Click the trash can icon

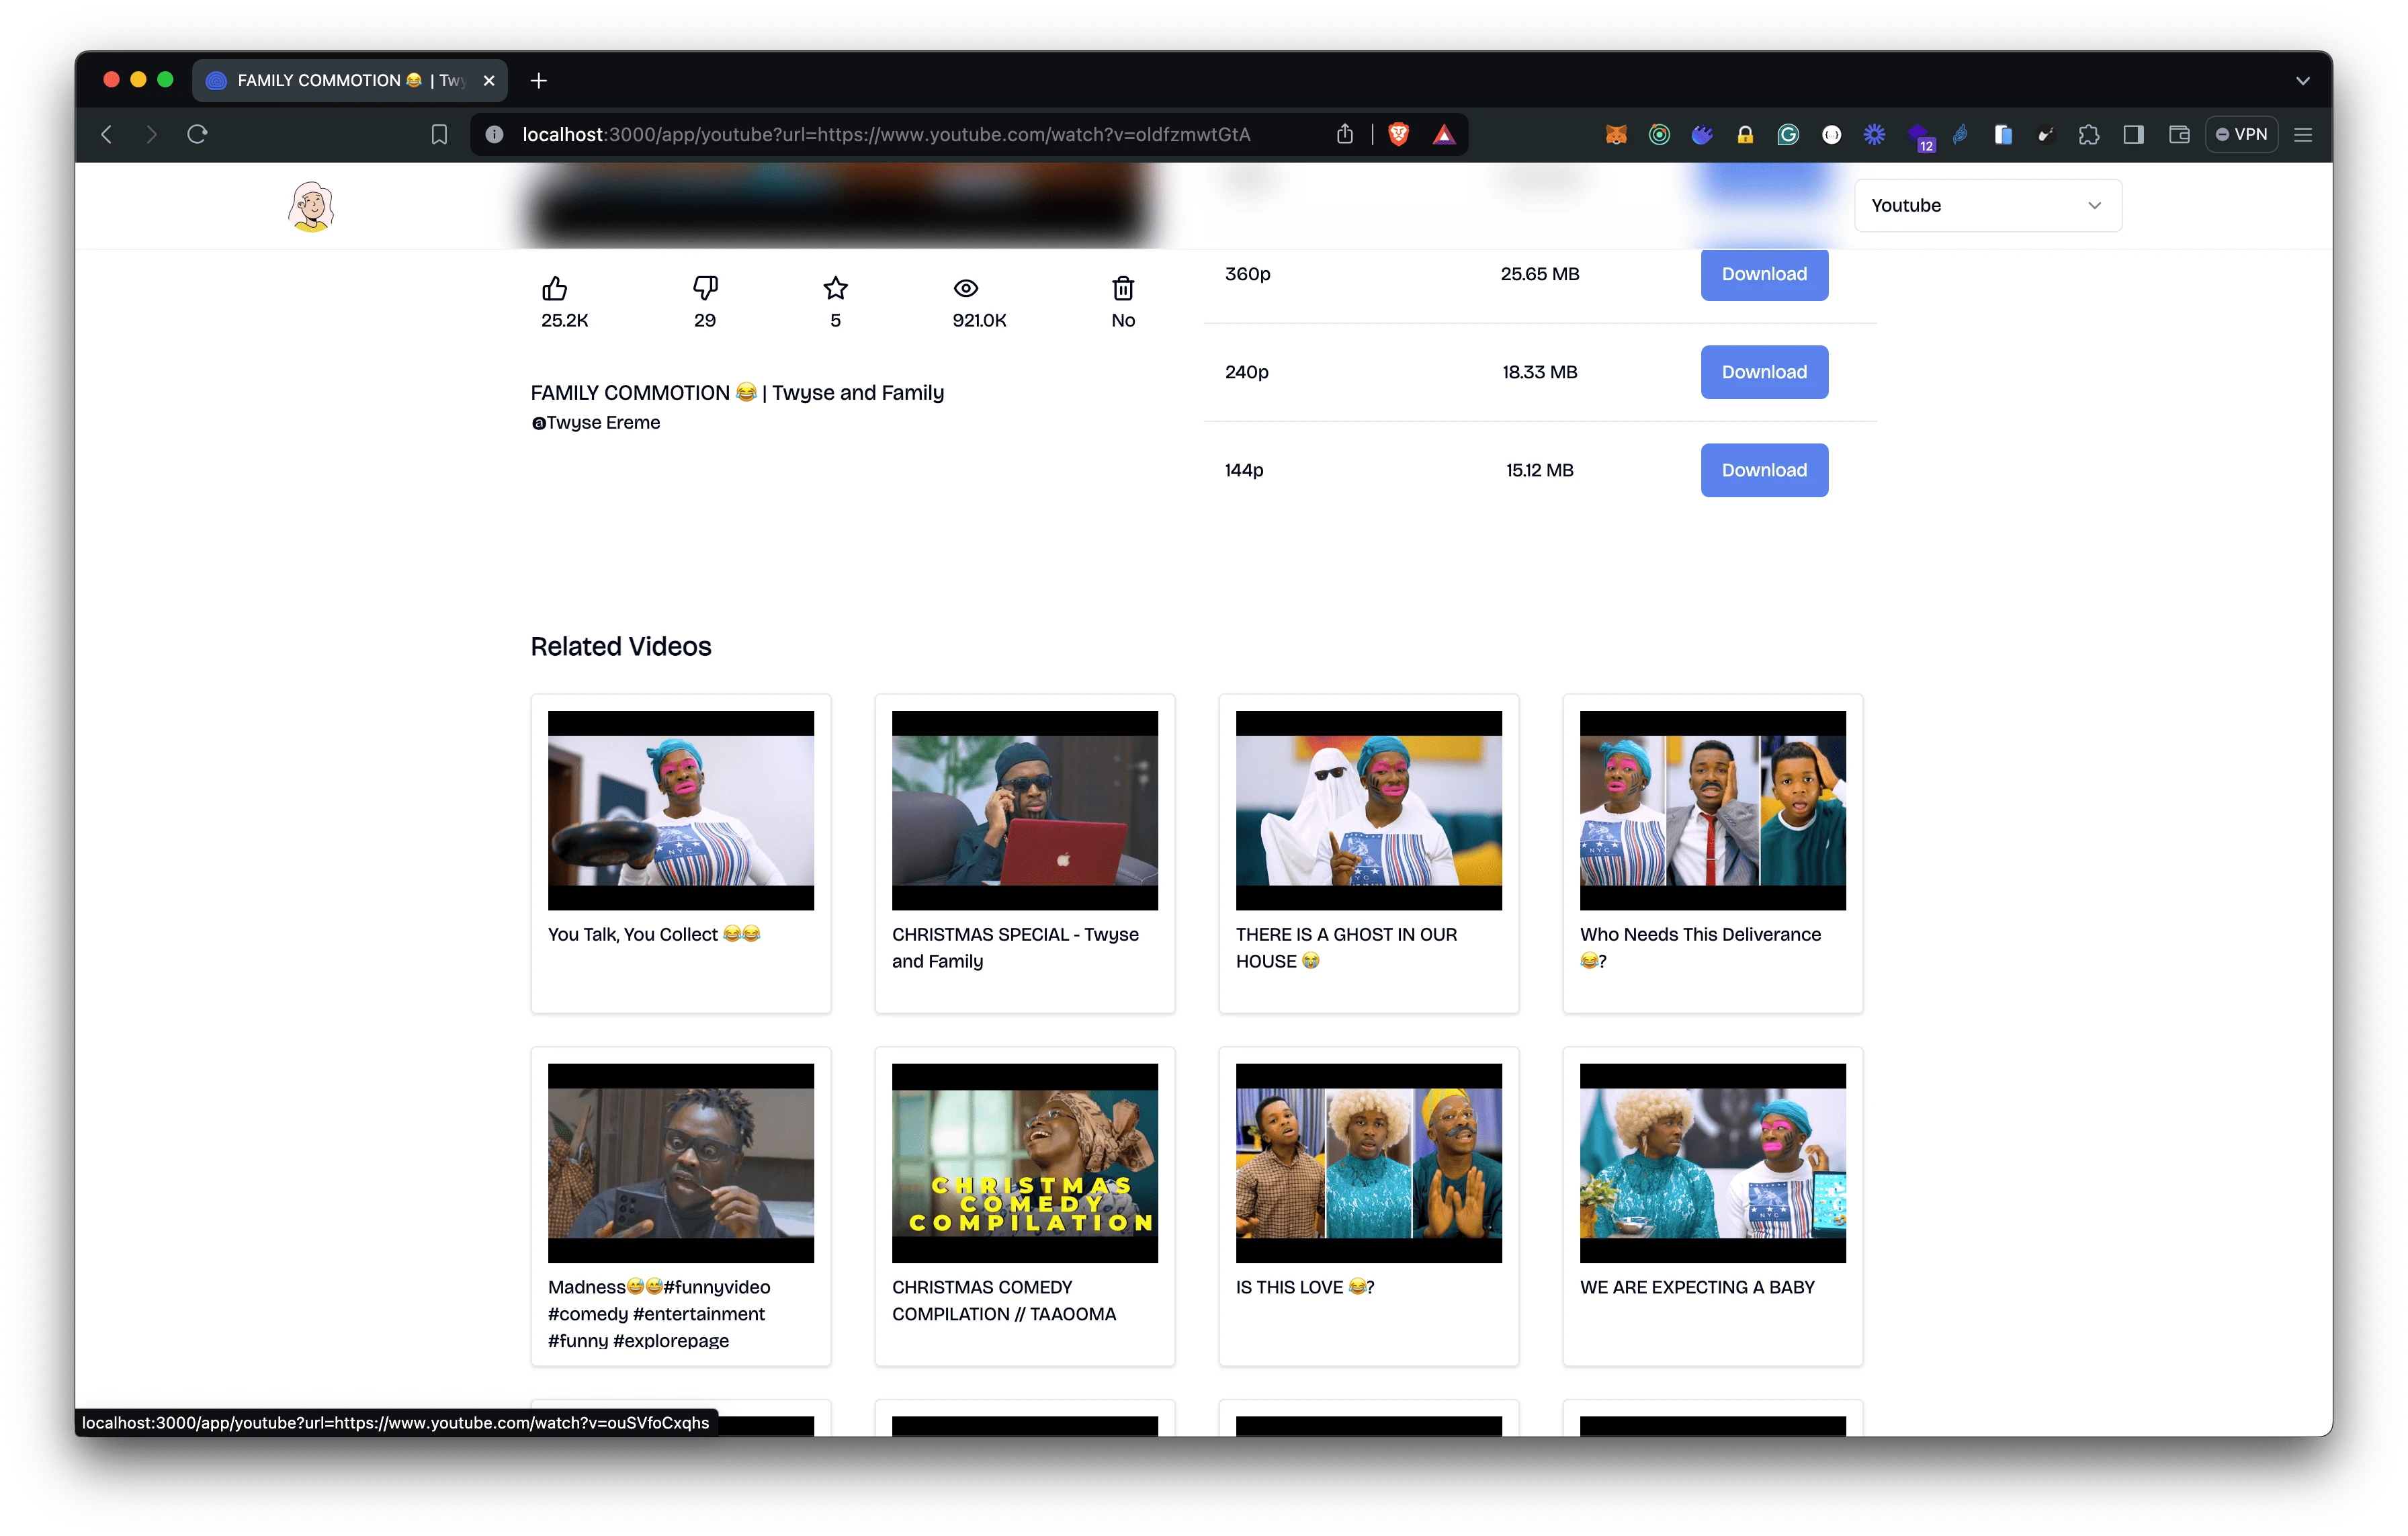[x=1123, y=288]
